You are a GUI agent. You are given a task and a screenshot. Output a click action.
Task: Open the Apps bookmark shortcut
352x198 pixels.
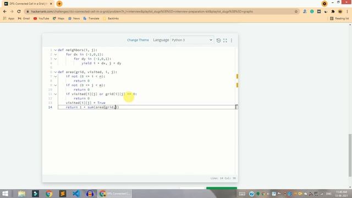click(9, 18)
